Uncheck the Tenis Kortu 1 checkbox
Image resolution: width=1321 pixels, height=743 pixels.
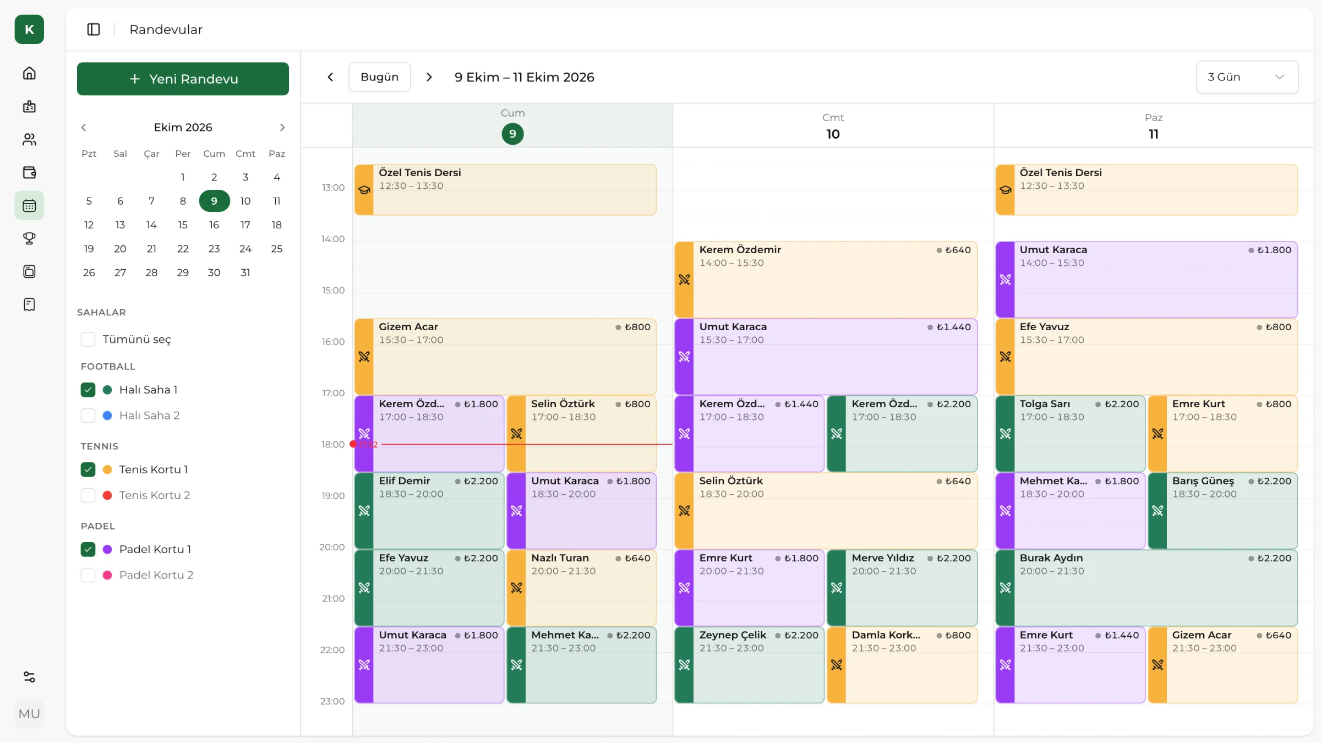pyautogui.click(x=88, y=469)
